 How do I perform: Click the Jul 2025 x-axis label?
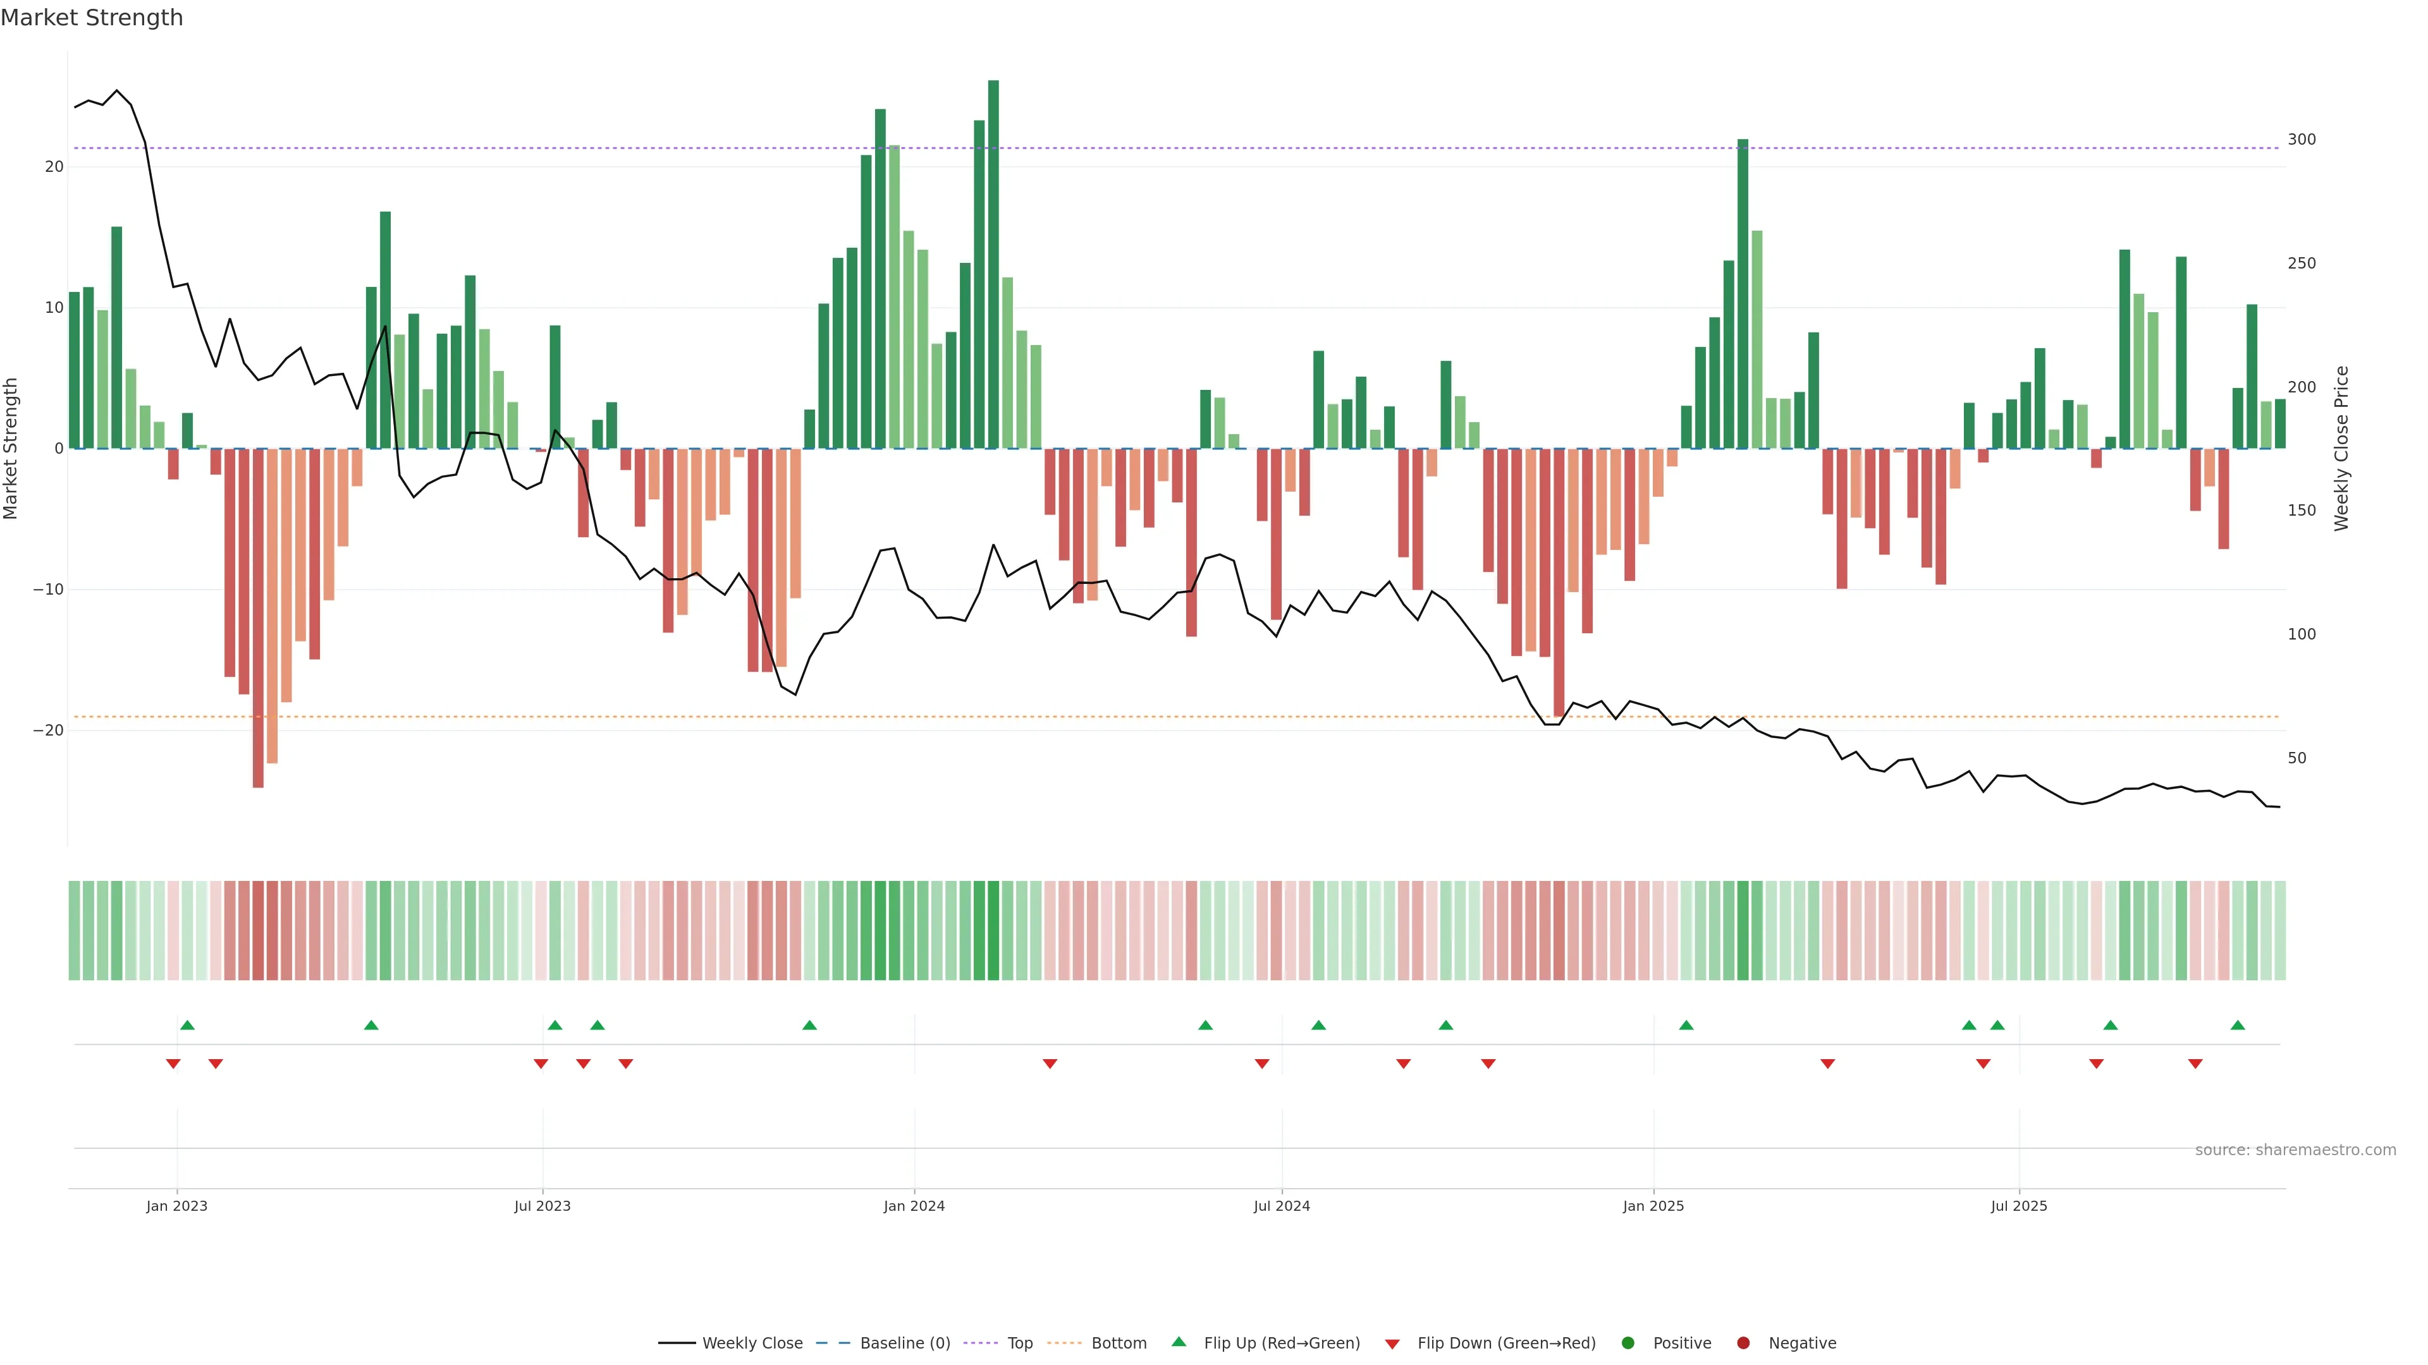2018,1206
